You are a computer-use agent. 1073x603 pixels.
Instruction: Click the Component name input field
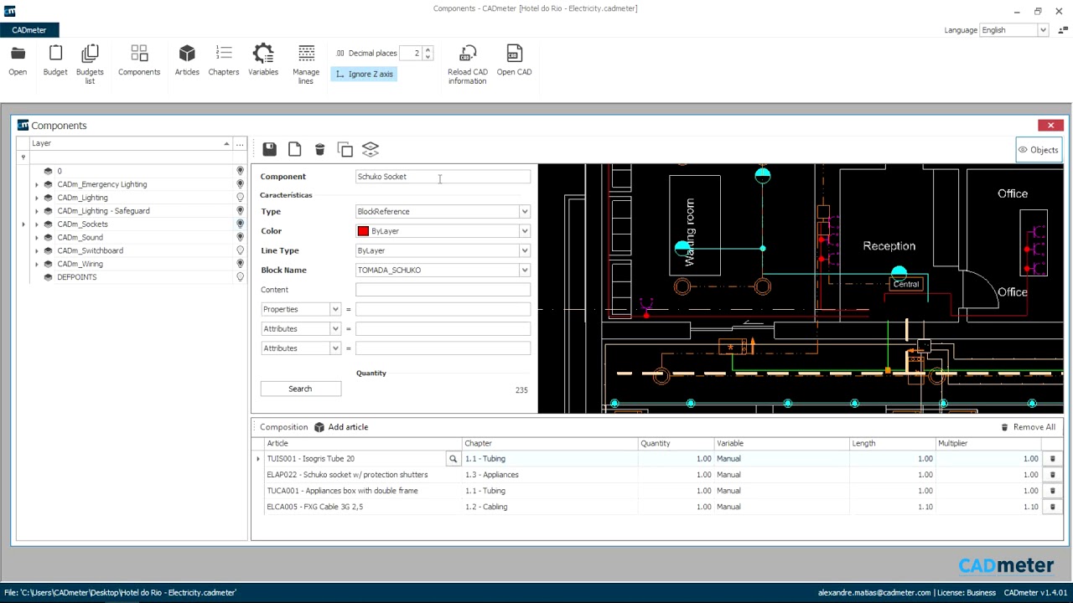(x=443, y=177)
